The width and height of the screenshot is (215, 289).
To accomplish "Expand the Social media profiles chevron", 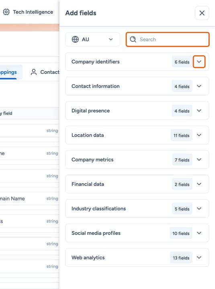I will pyautogui.click(x=199, y=233).
